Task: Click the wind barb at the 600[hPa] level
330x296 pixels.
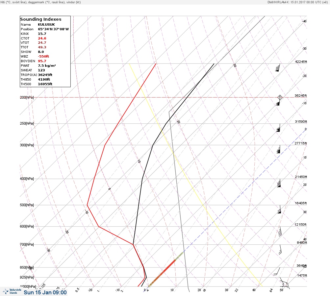Action: (280, 232)
